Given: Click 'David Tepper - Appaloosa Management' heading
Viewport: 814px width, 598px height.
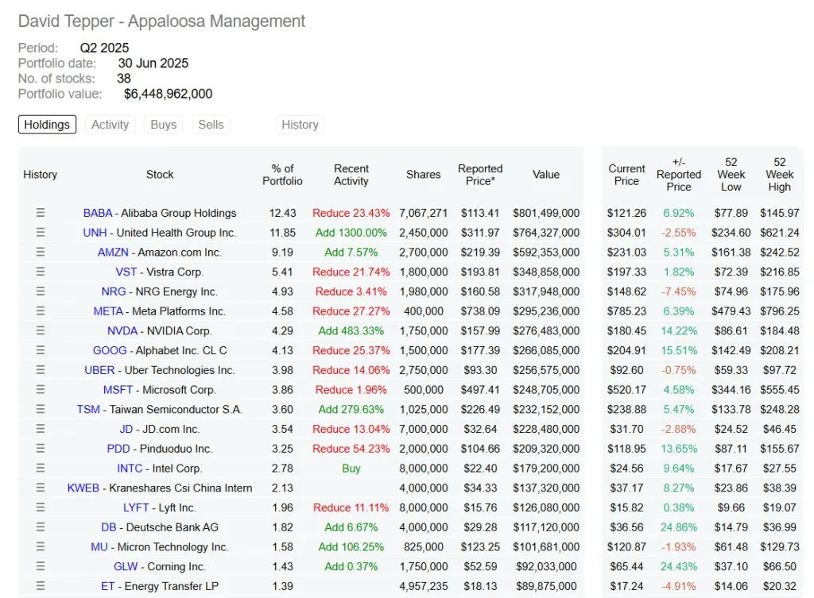Looking at the screenshot, I should pos(161,21).
